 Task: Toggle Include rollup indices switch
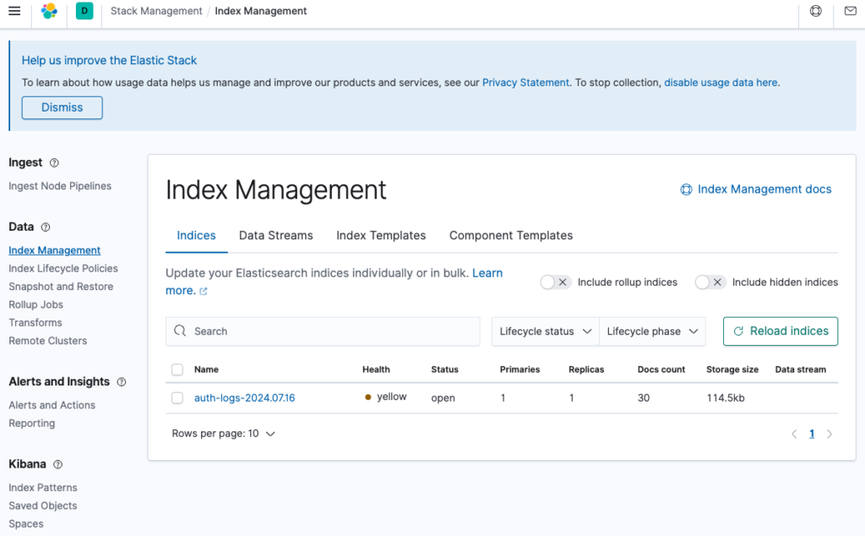coord(555,282)
